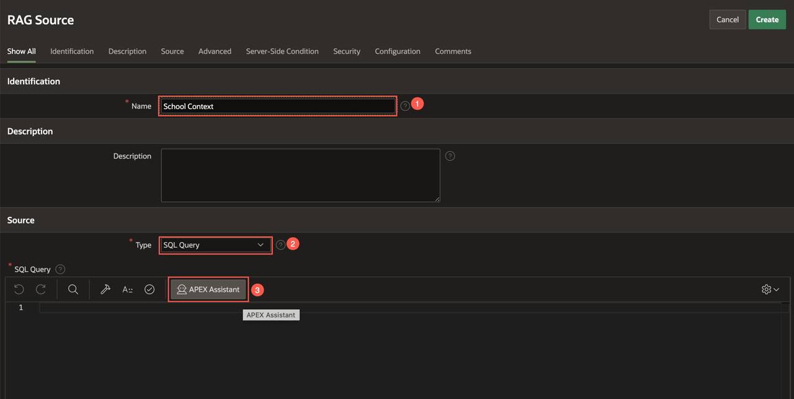Select the Security tab
This screenshot has height=399, width=794.
click(x=347, y=51)
